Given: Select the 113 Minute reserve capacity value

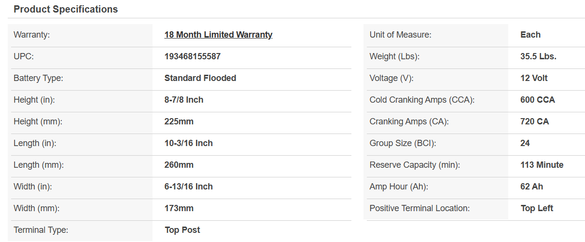Looking at the screenshot, I should tap(542, 165).
